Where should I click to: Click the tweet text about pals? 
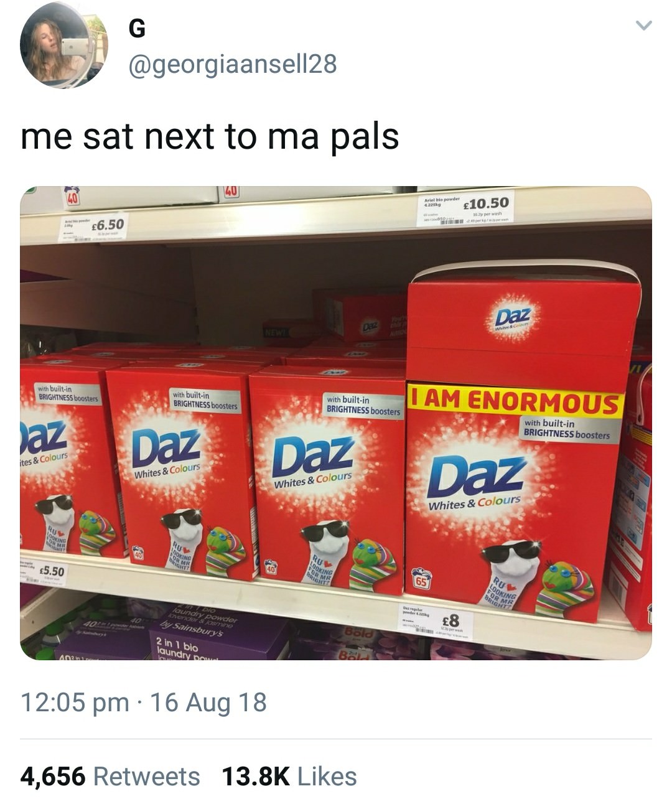tap(210, 136)
